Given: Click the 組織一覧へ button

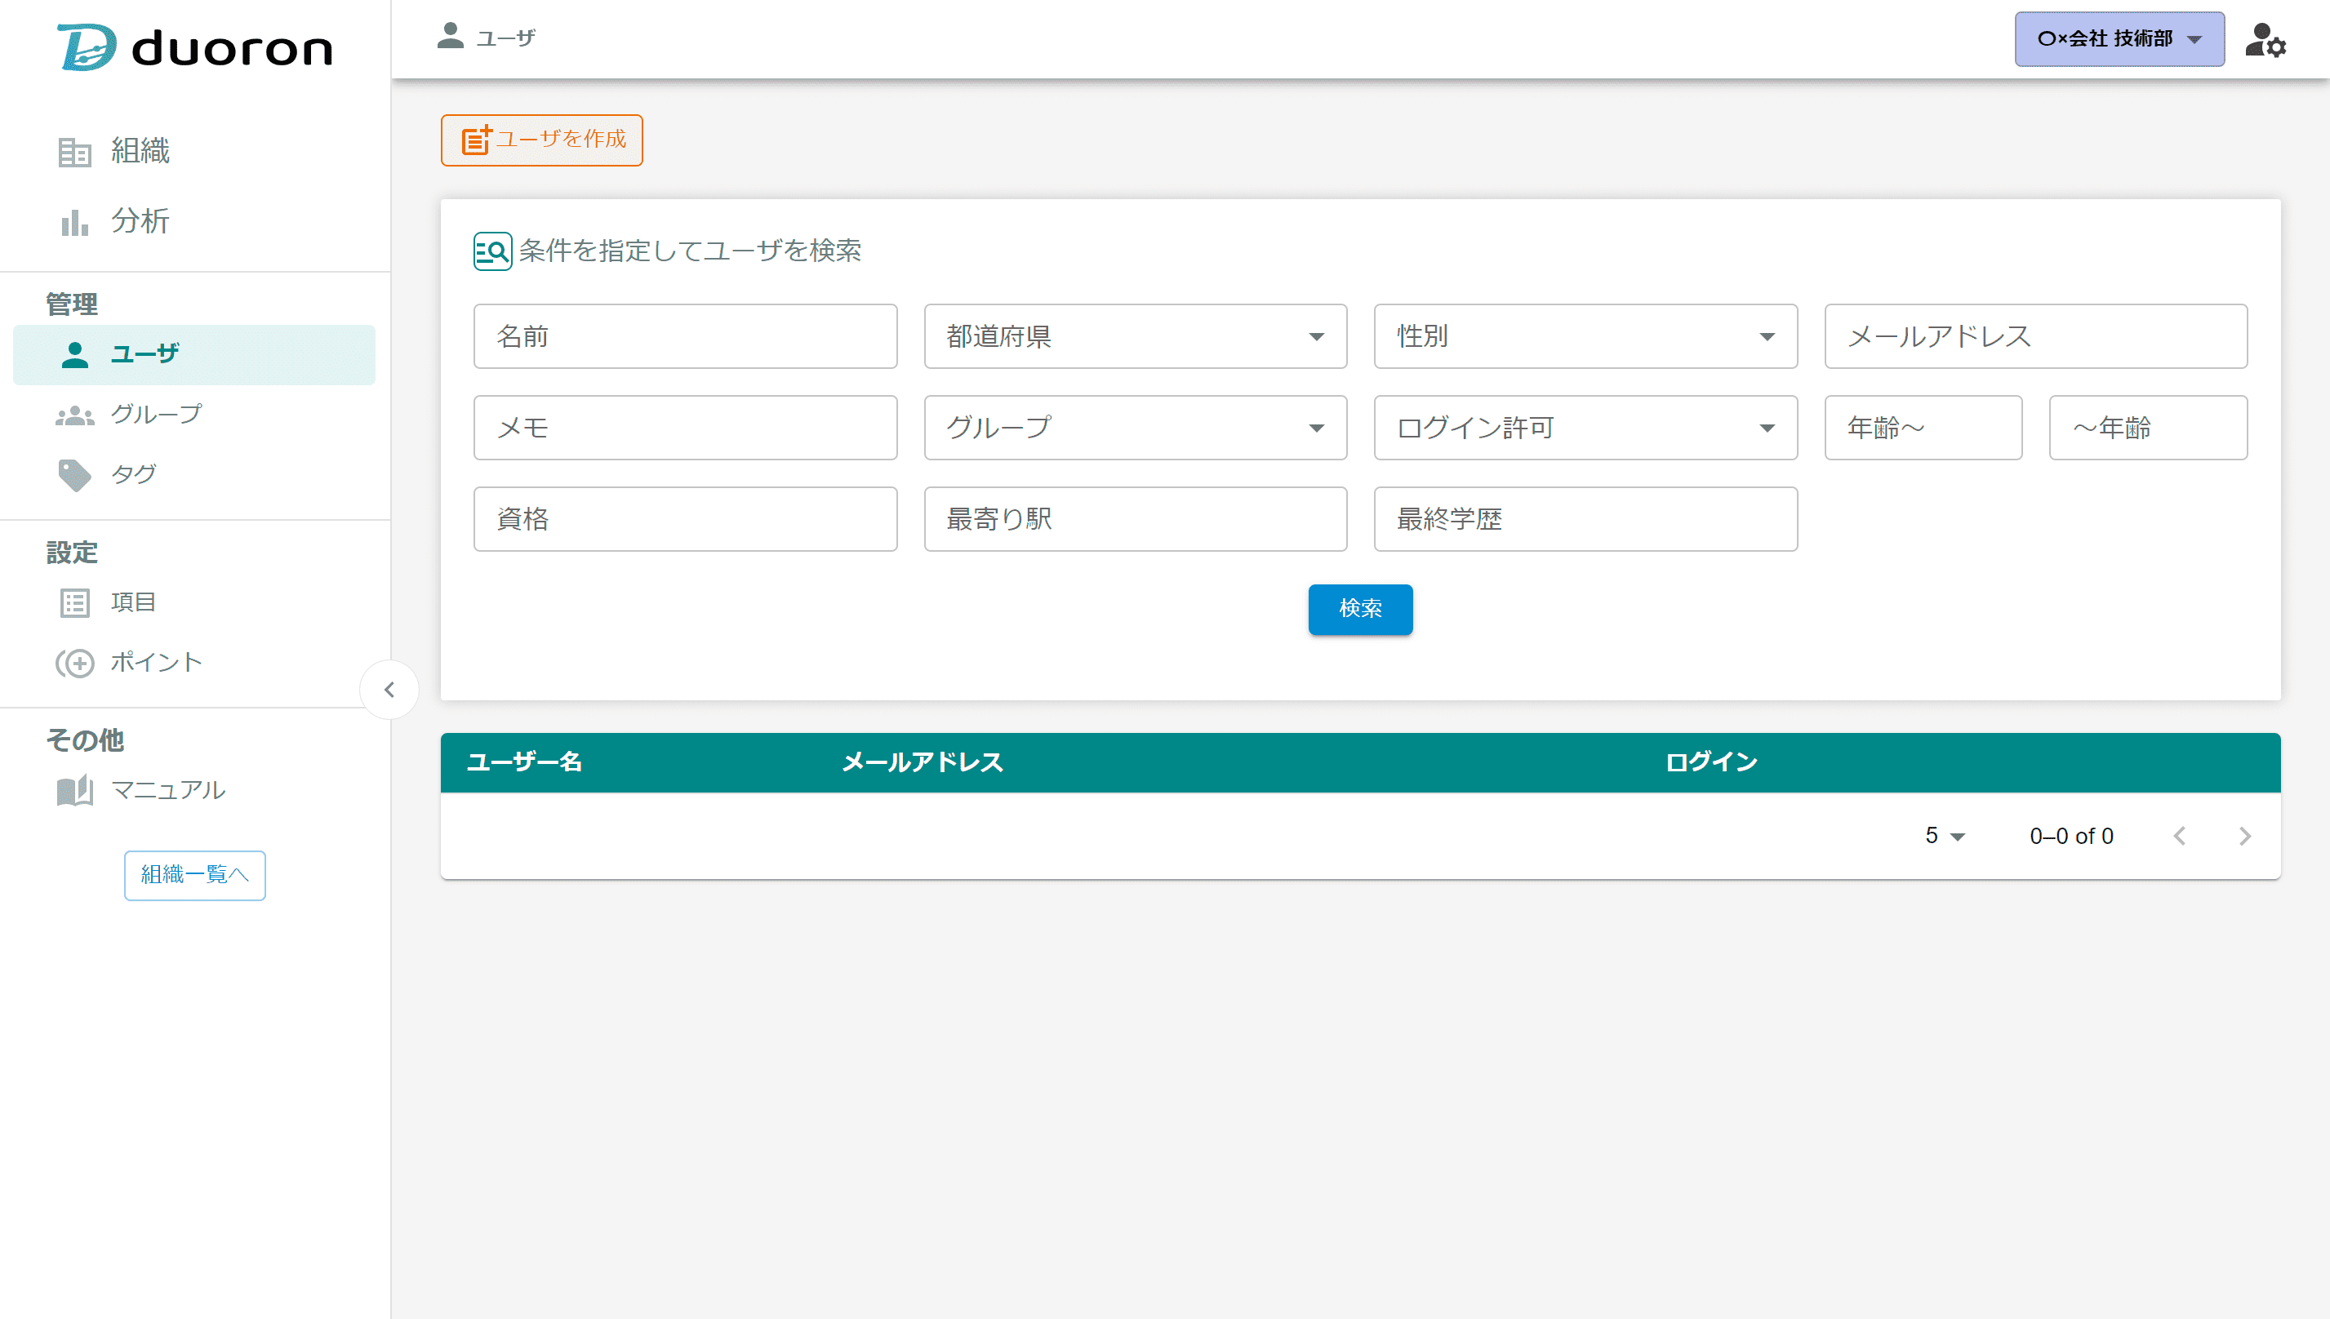Looking at the screenshot, I should click(x=195, y=875).
